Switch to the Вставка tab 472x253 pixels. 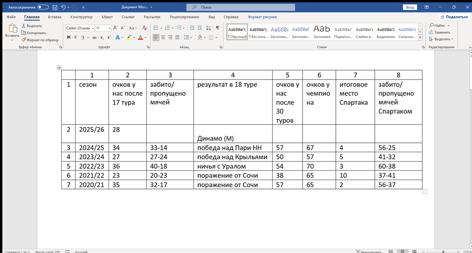(54, 17)
